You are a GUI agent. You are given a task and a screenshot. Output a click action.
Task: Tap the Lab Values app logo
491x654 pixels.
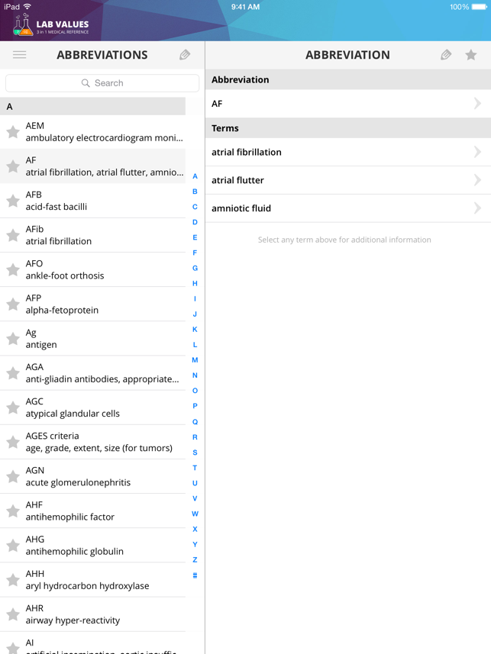pos(50,27)
